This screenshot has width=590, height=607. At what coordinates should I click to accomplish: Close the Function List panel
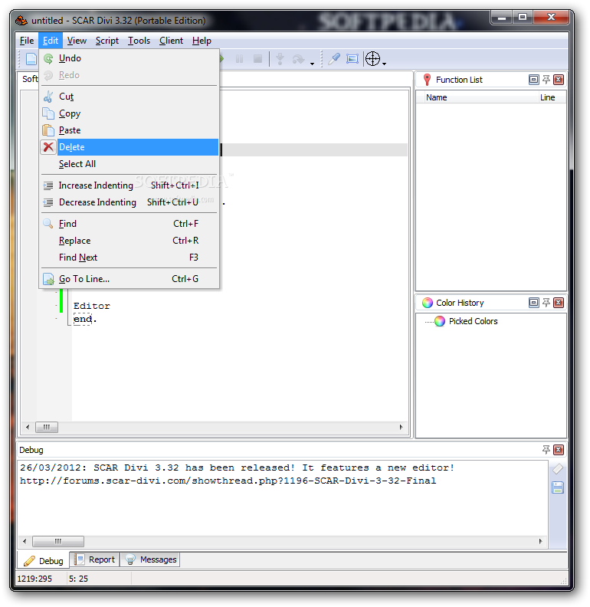tap(559, 80)
